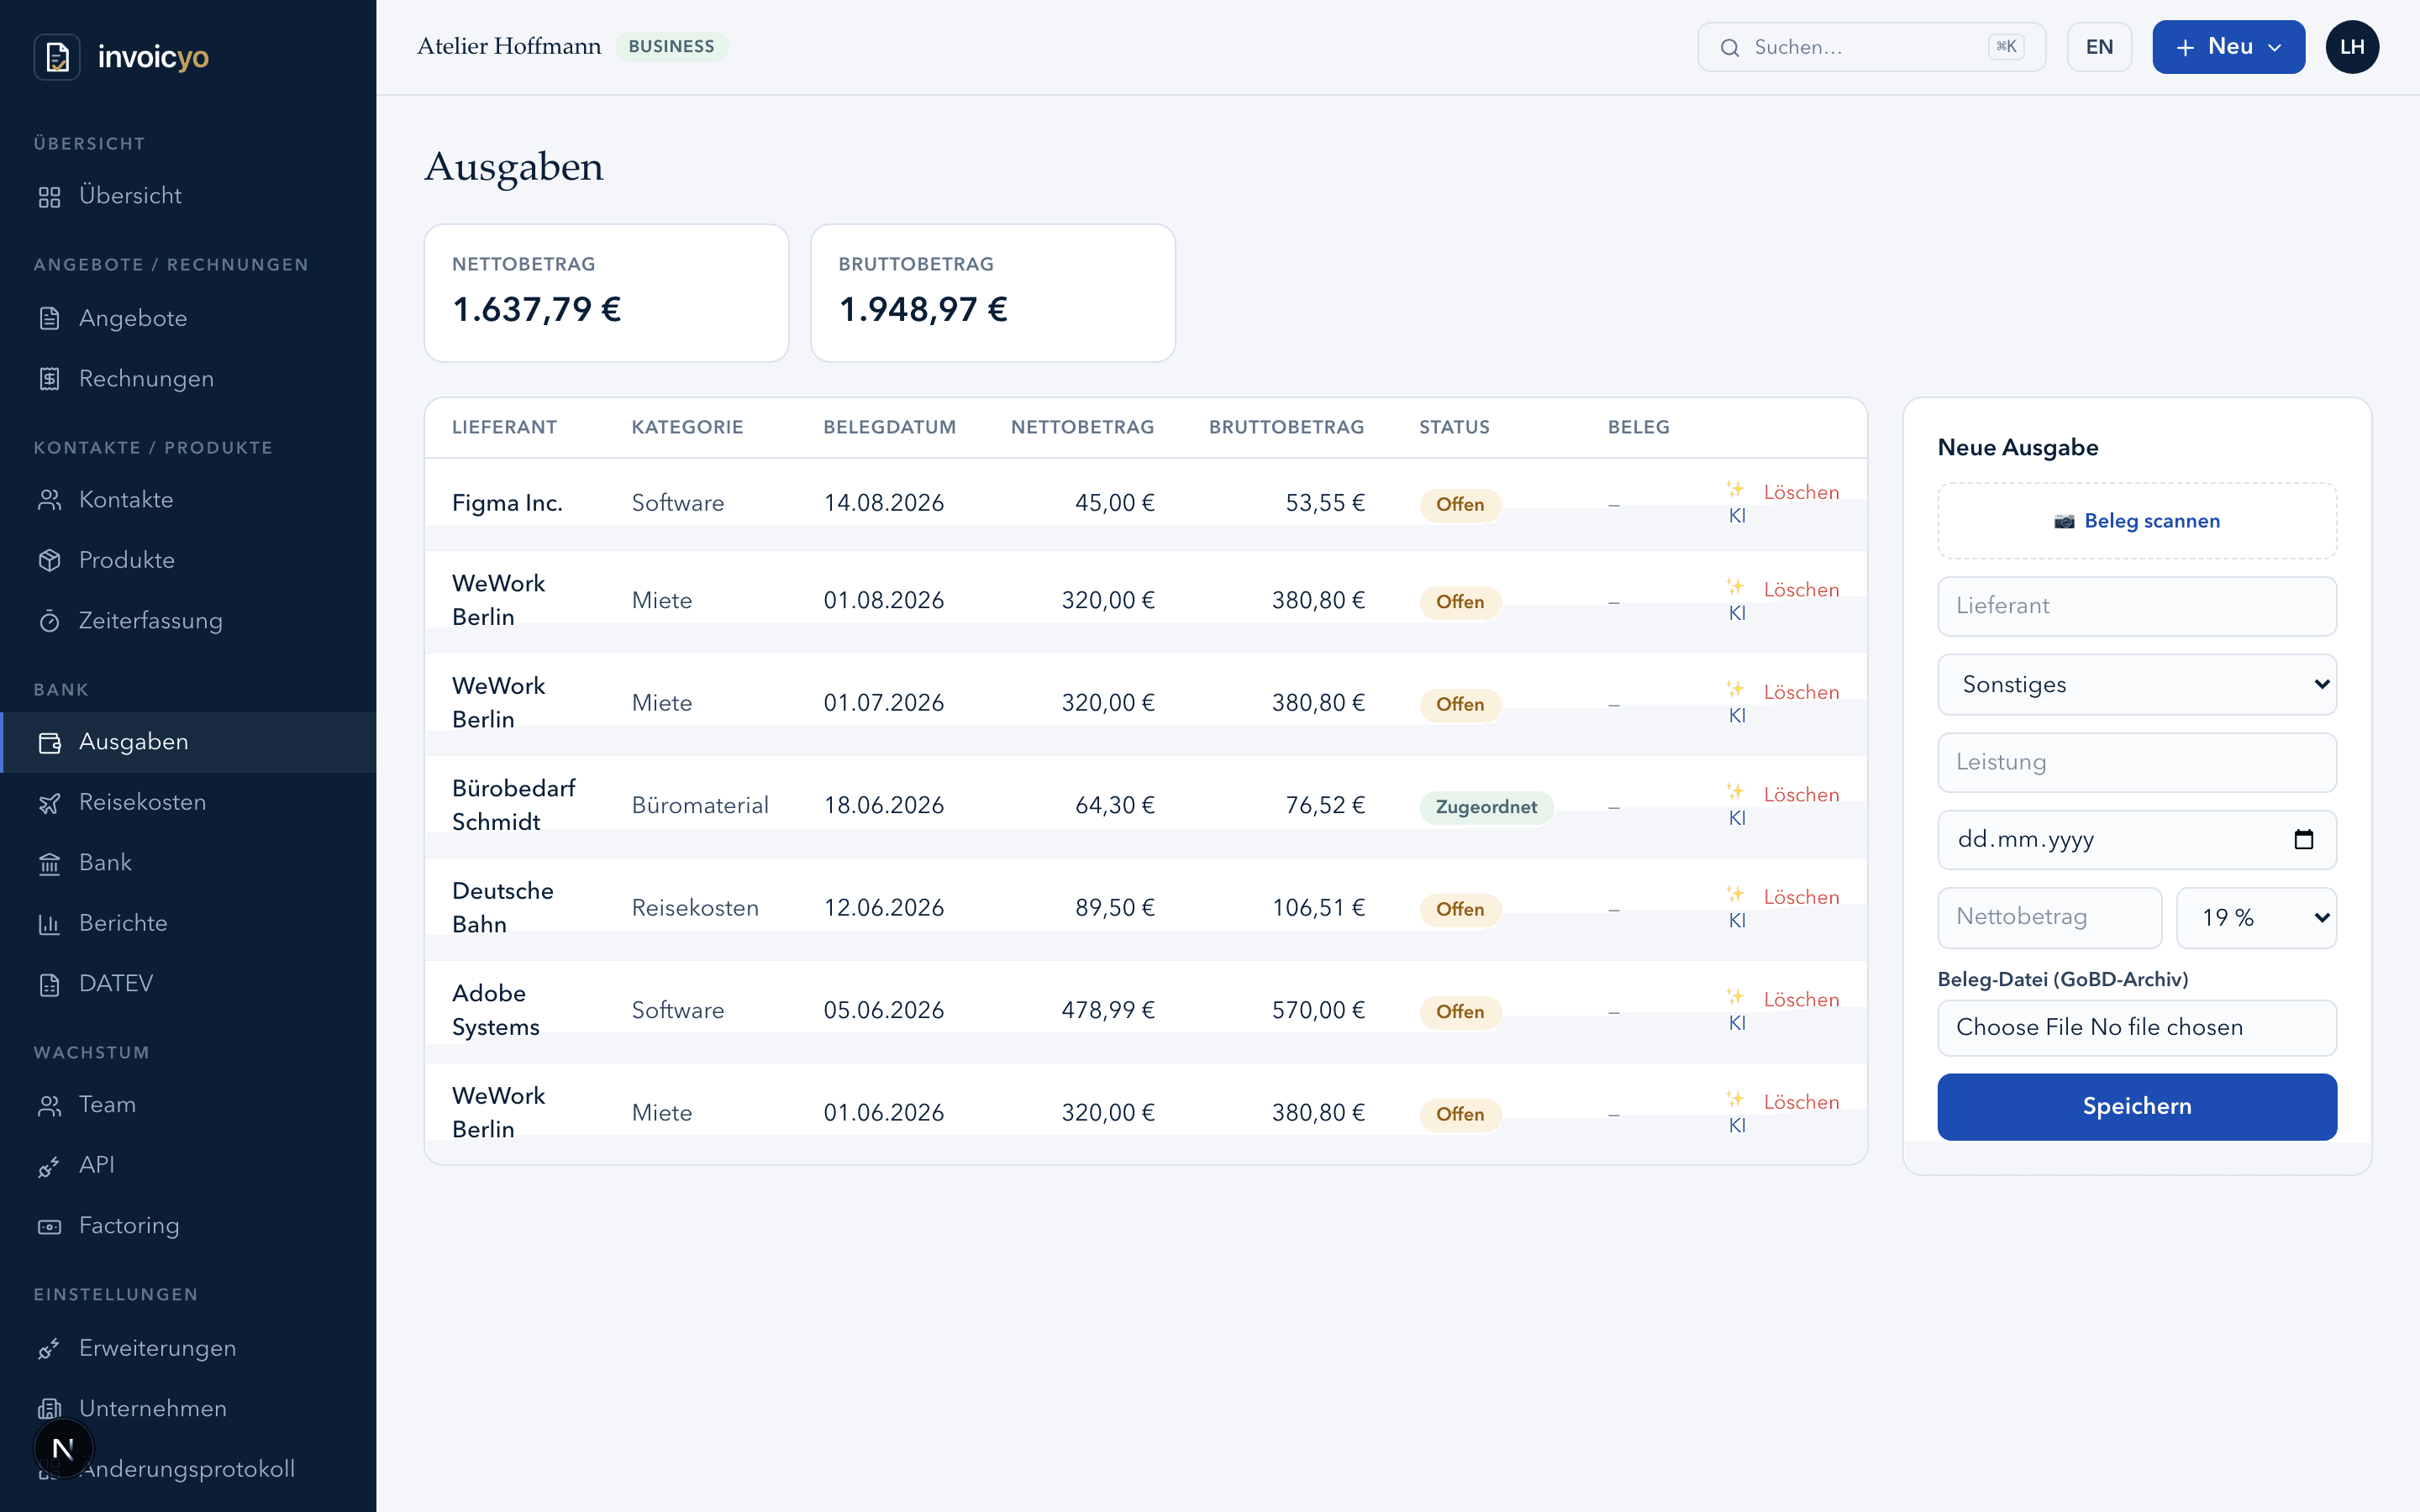The width and height of the screenshot is (2420, 1512).
Task: Click the total Nettobetrag 1.637,79 €
Action: pyautogui.click(x=537, y=310)
